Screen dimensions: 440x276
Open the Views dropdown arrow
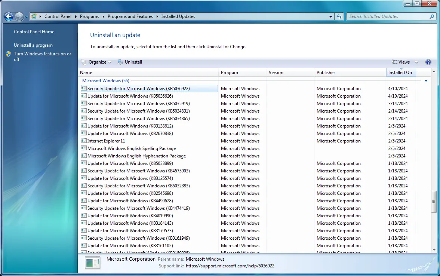point(416,62)
